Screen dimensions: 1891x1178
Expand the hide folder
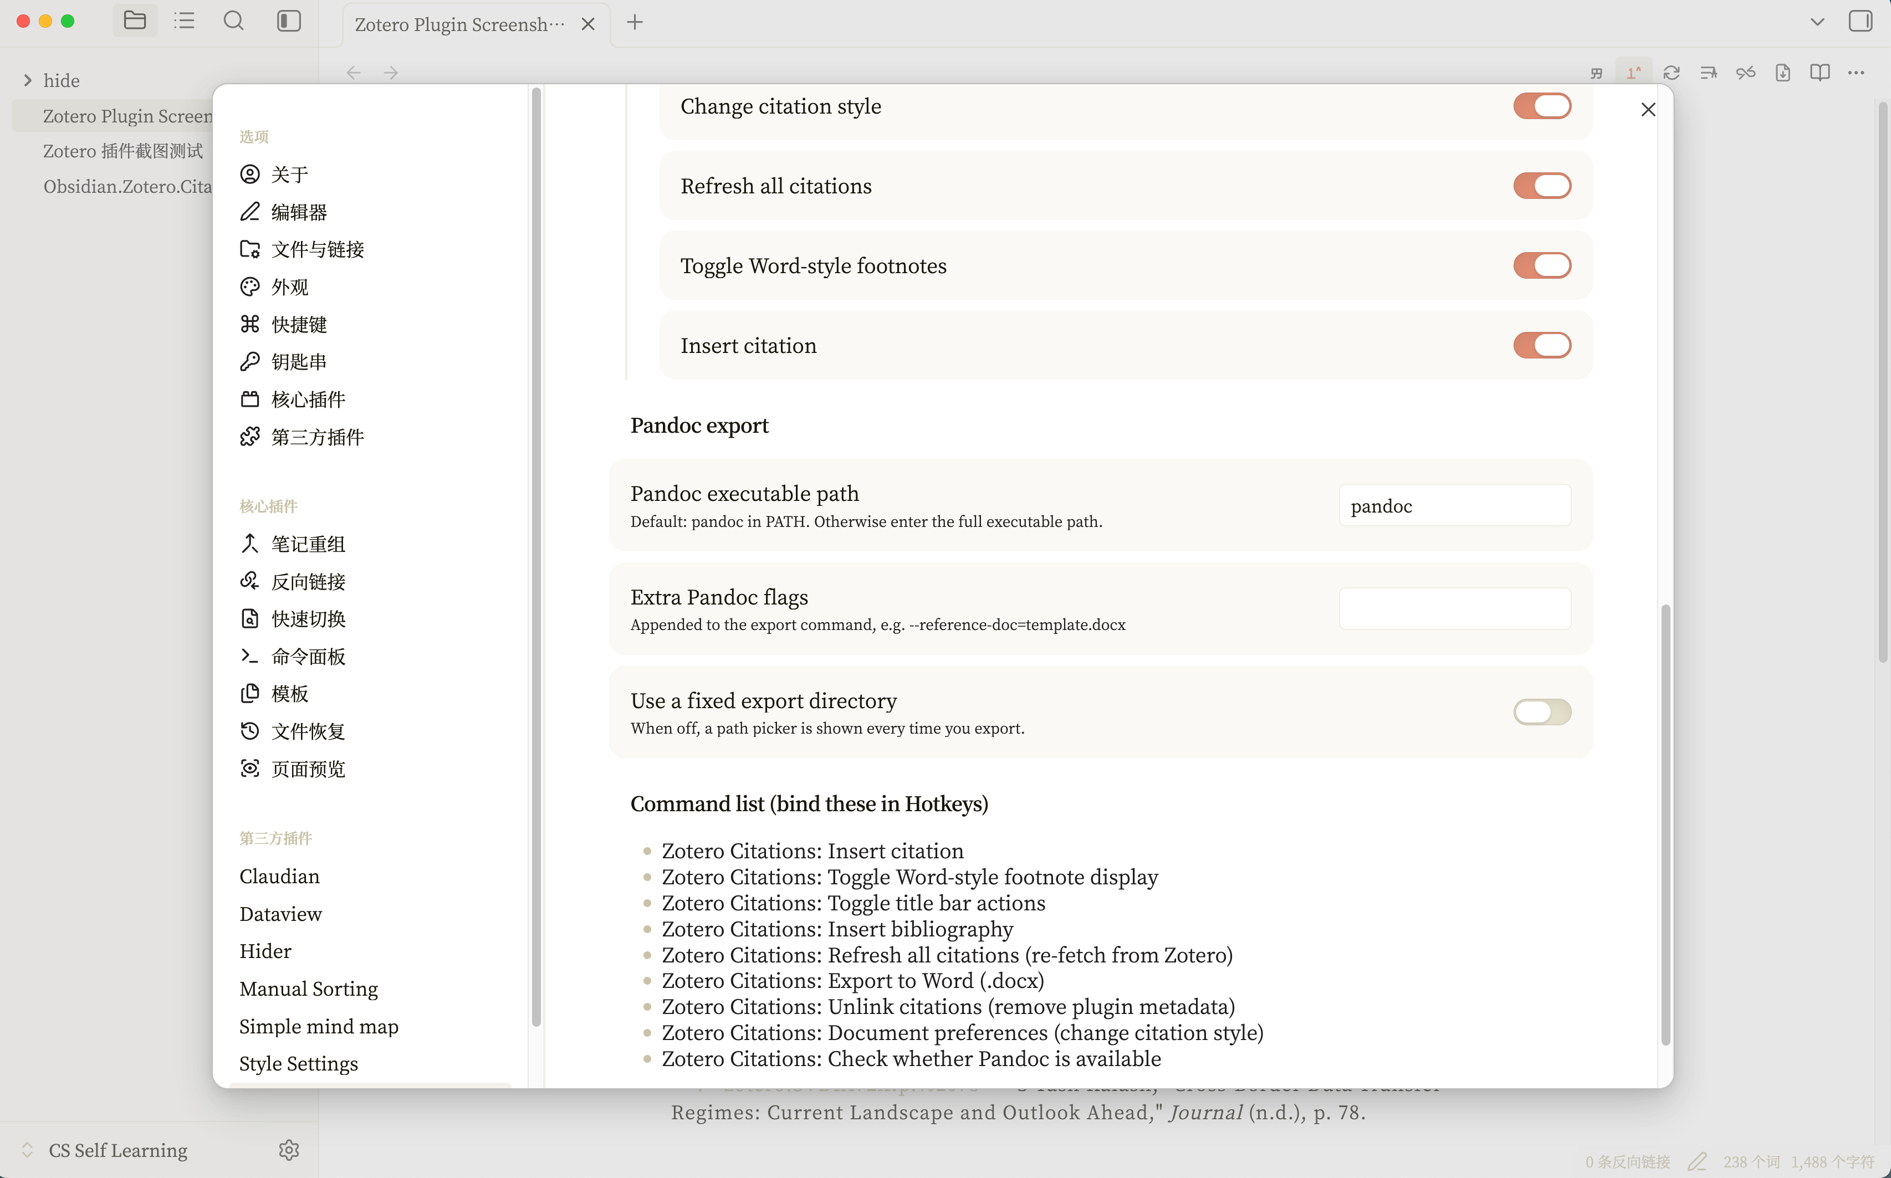tap(28, 80)
